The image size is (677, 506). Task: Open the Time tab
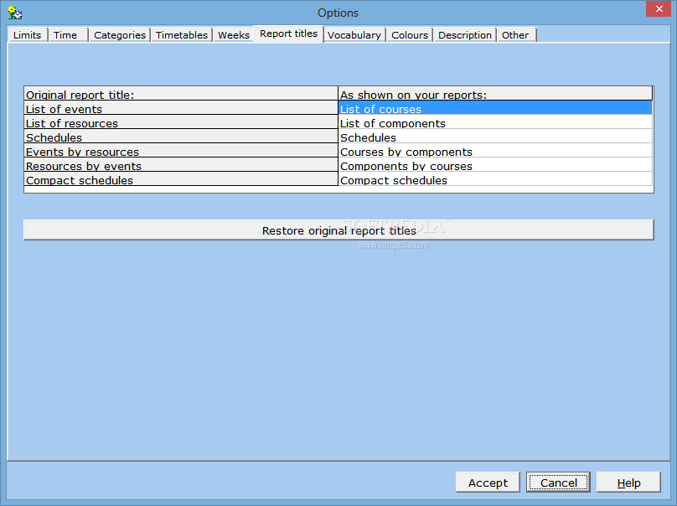click(x=68, y=35)
